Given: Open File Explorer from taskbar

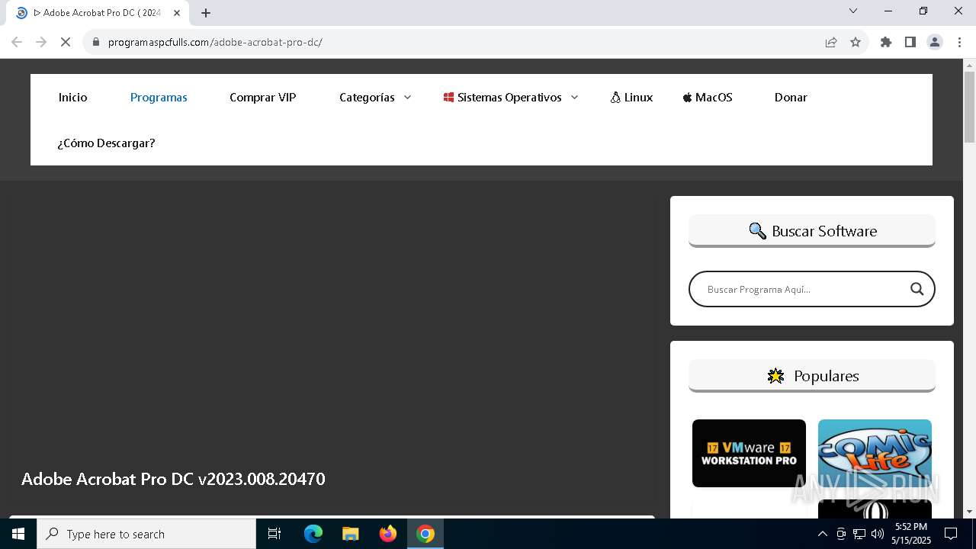Looking at the screenshot, I should click(x=351, y=534).
